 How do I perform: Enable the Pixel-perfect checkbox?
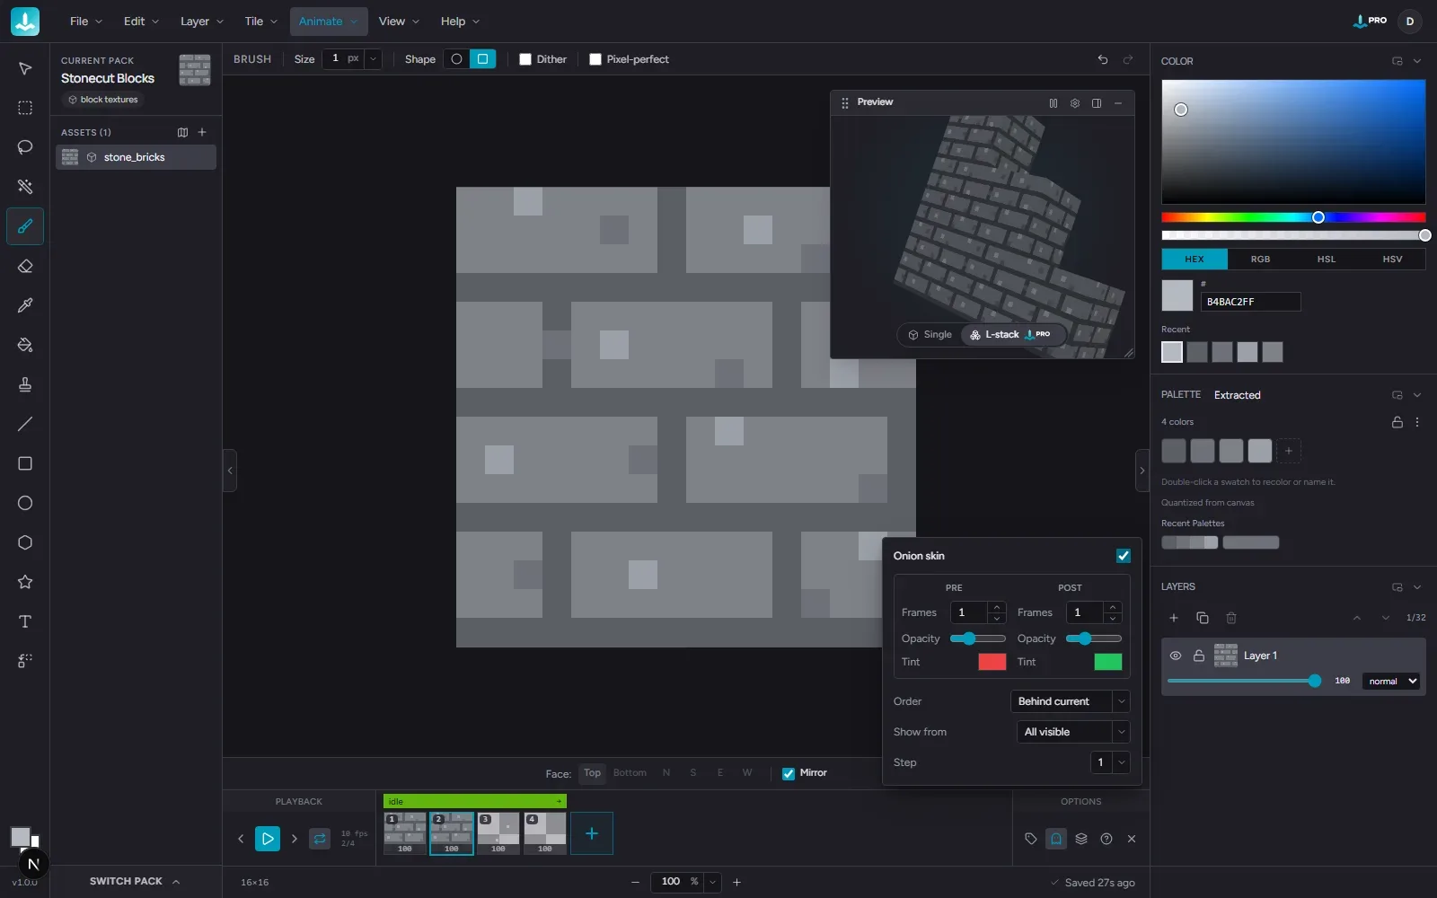pos(595,59)
